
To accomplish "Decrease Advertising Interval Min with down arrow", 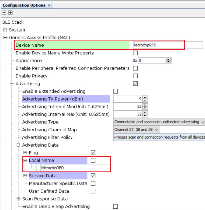I will (145, 108).
